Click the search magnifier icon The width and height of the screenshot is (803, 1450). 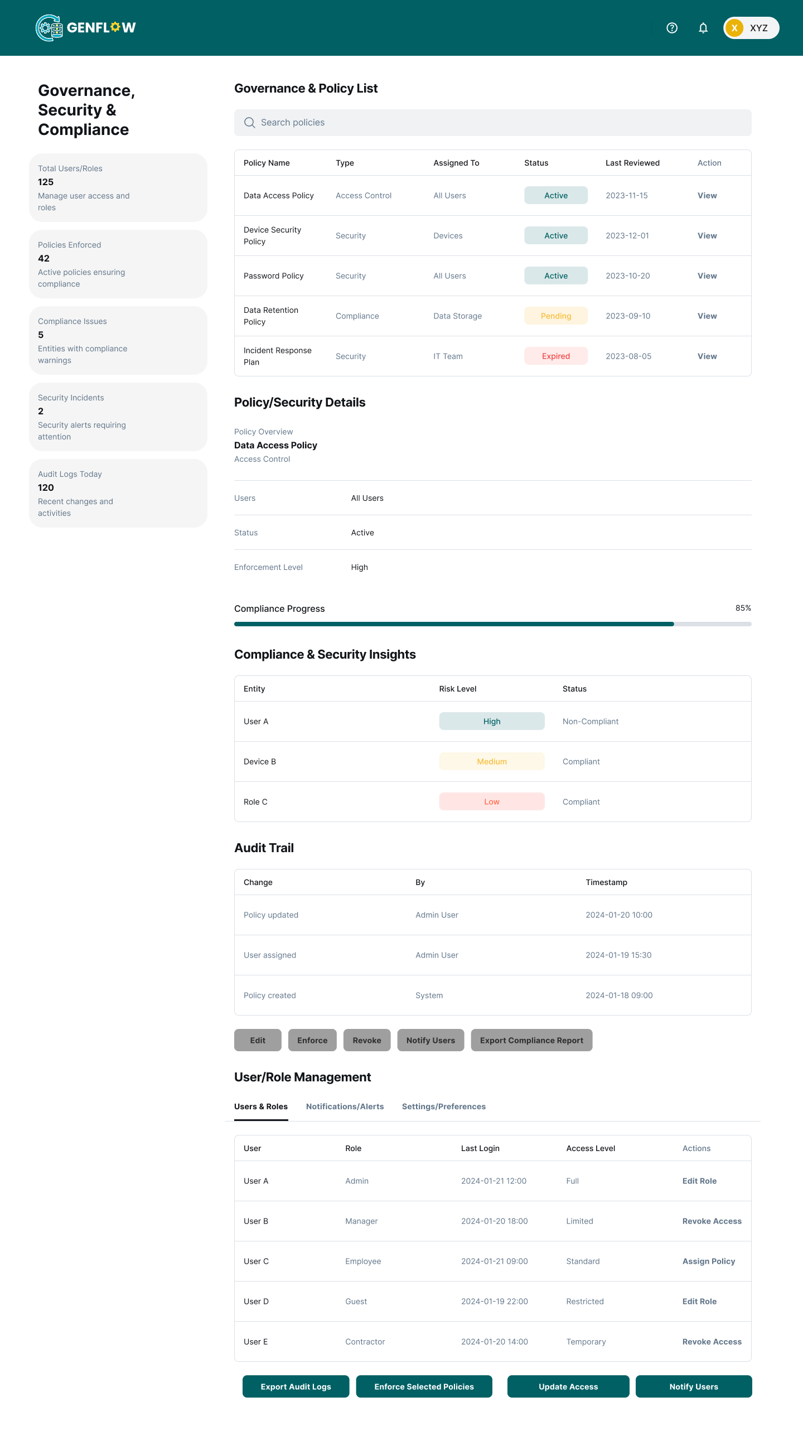(249, 123)
